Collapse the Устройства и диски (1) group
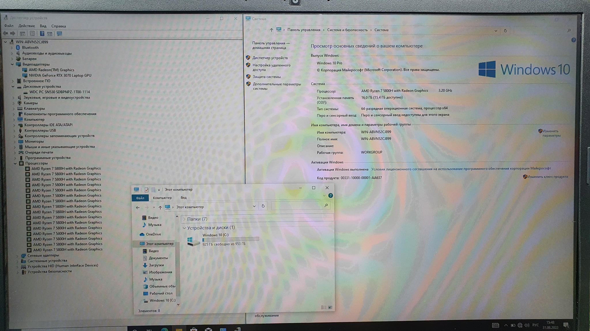Screen dimensions: 590x331 [x=184, y=228]
